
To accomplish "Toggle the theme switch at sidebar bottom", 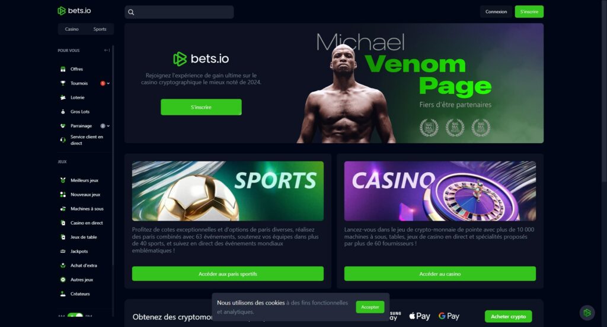I will [75, 315].
